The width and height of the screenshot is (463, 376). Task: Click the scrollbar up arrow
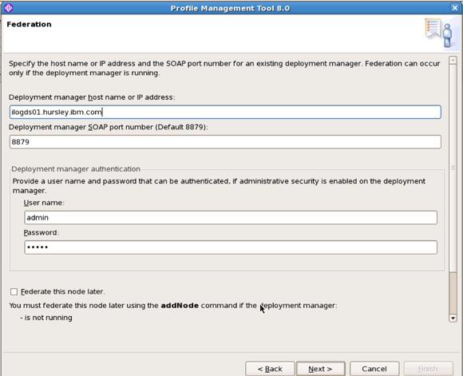pos(453,60)
